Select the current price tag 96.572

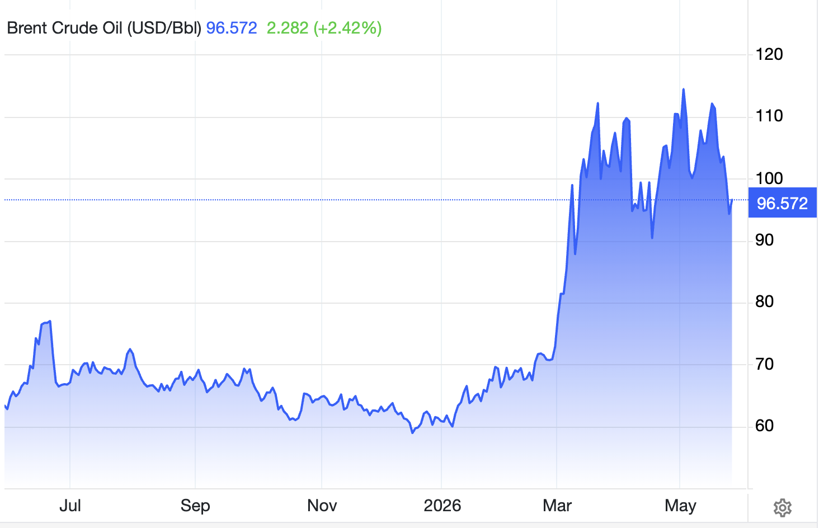click(x=782, y=203)
